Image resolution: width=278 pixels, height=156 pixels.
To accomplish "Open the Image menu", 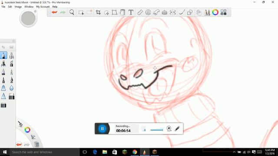I will 18,7.
